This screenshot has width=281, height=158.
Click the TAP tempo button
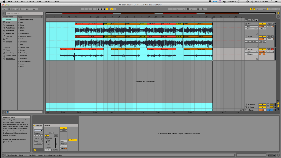click(x=4, y=9)
